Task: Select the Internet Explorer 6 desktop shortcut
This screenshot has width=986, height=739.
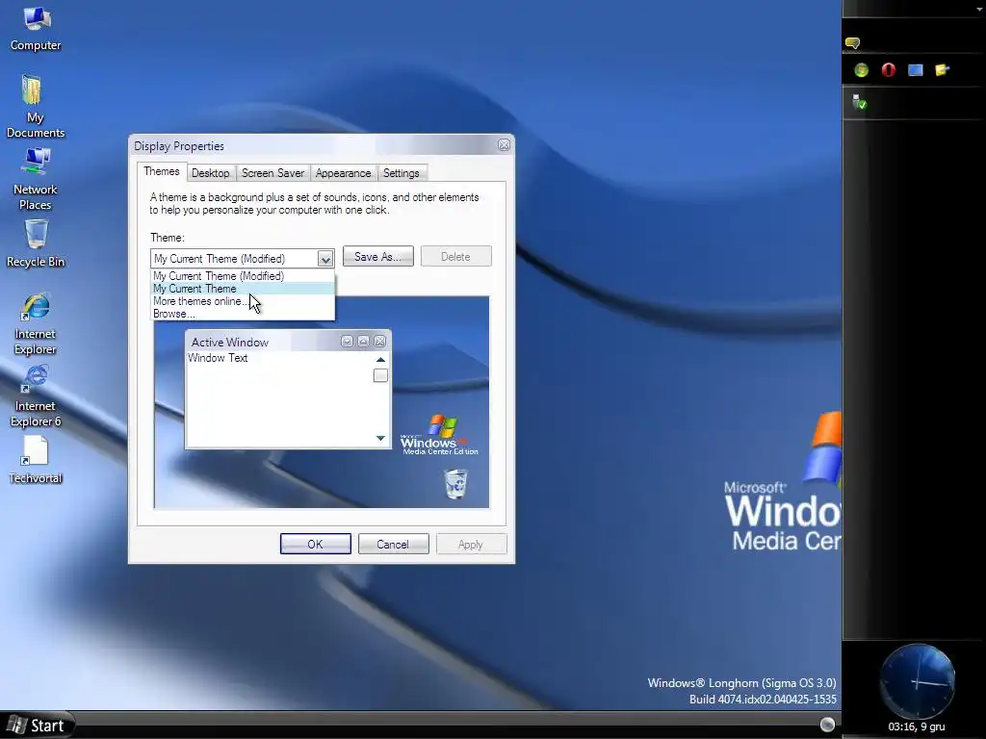Action: coord(36,395)
